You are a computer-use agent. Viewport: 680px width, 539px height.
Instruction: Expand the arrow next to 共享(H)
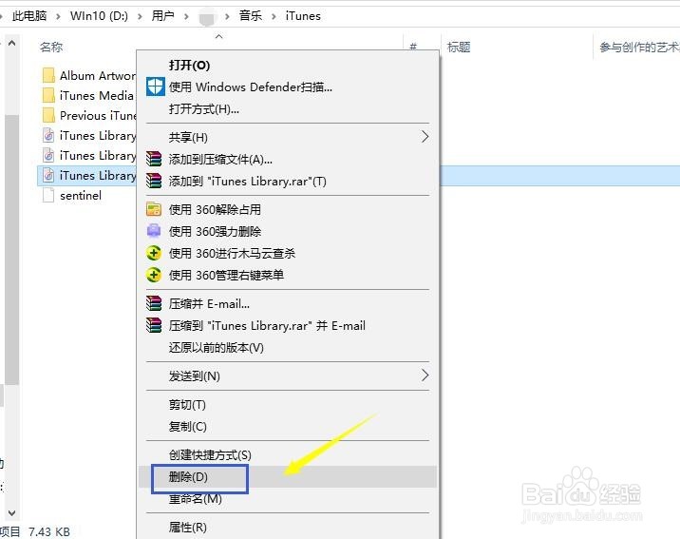click(425, 137)
